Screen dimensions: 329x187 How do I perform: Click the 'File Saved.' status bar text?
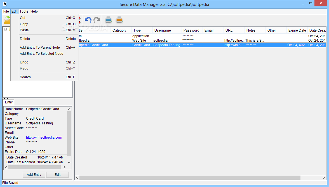[x=11, y=183]
